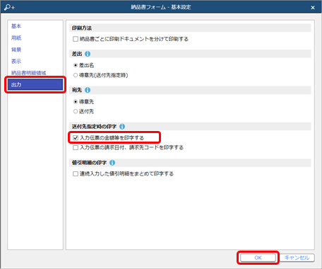Enable 入力伝票の請求日付、請求先コードを印字する checkbox

(76, 148)
